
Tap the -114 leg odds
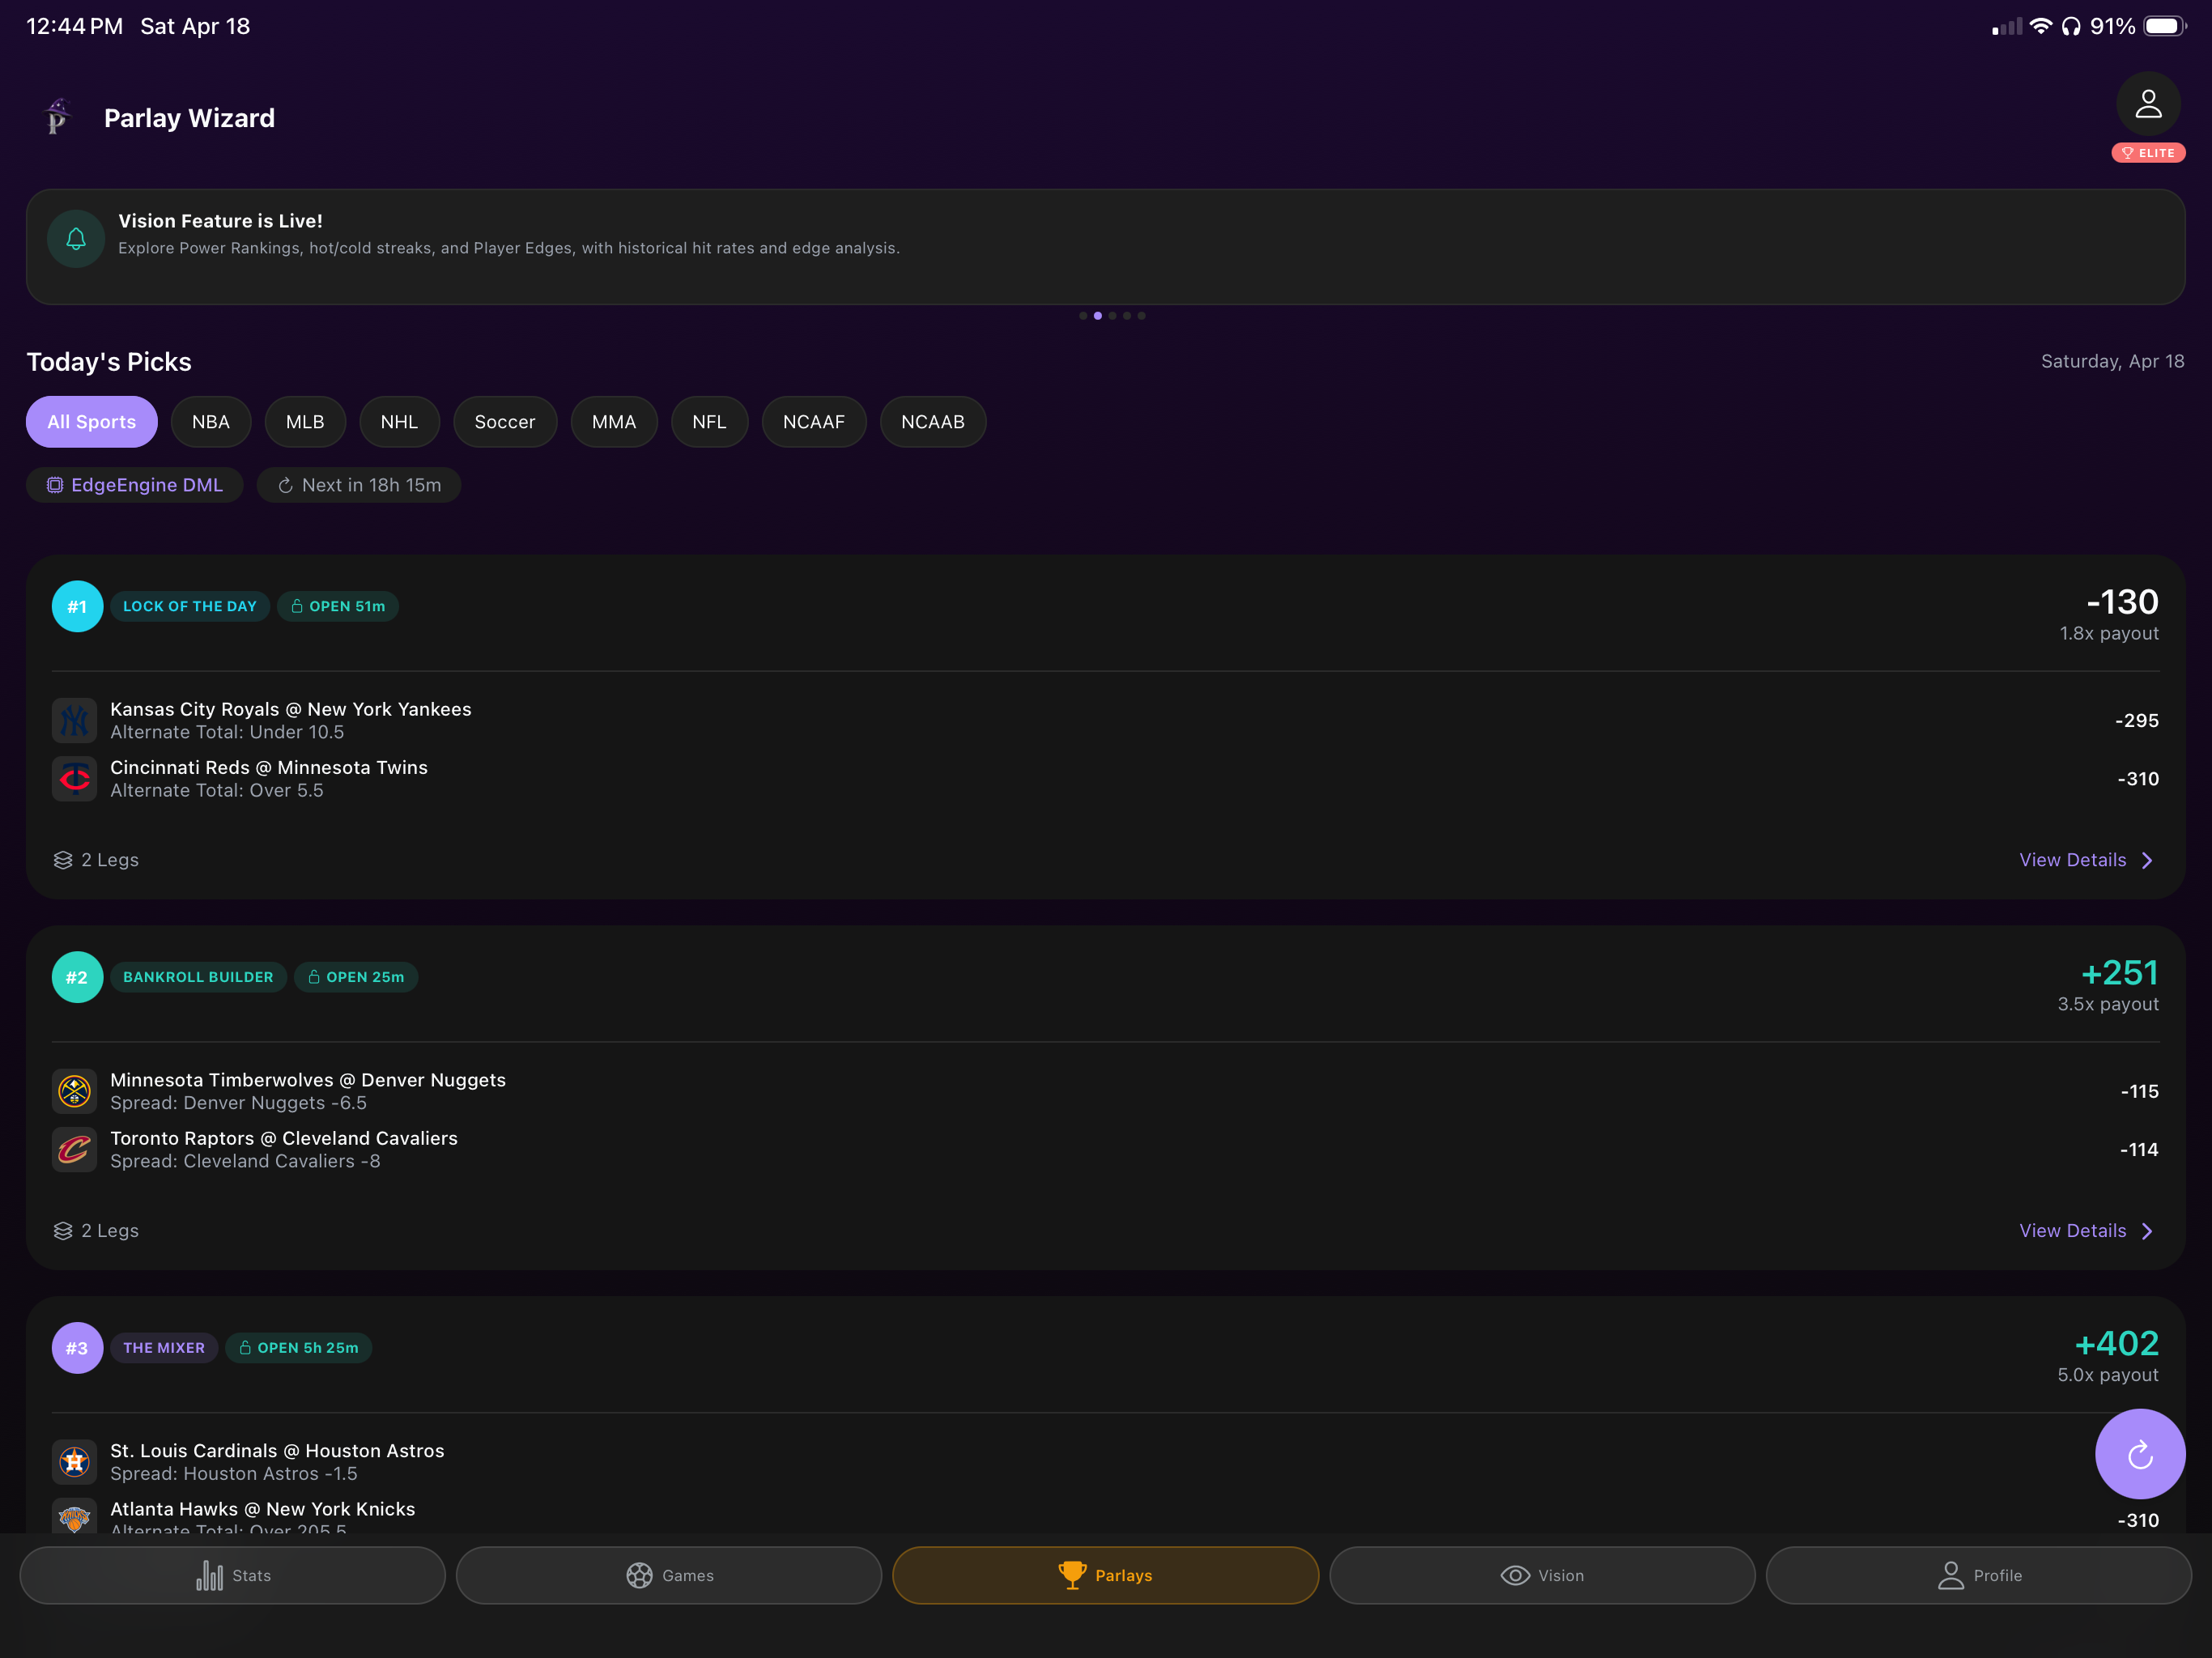click(x=2139, y=1149)
